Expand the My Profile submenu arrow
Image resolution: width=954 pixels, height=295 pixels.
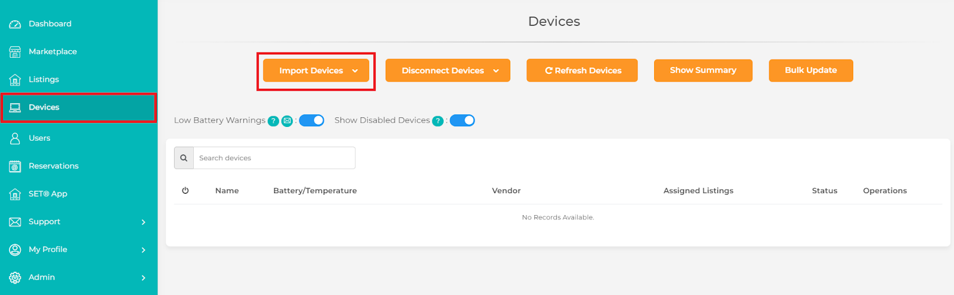[143, 250]
